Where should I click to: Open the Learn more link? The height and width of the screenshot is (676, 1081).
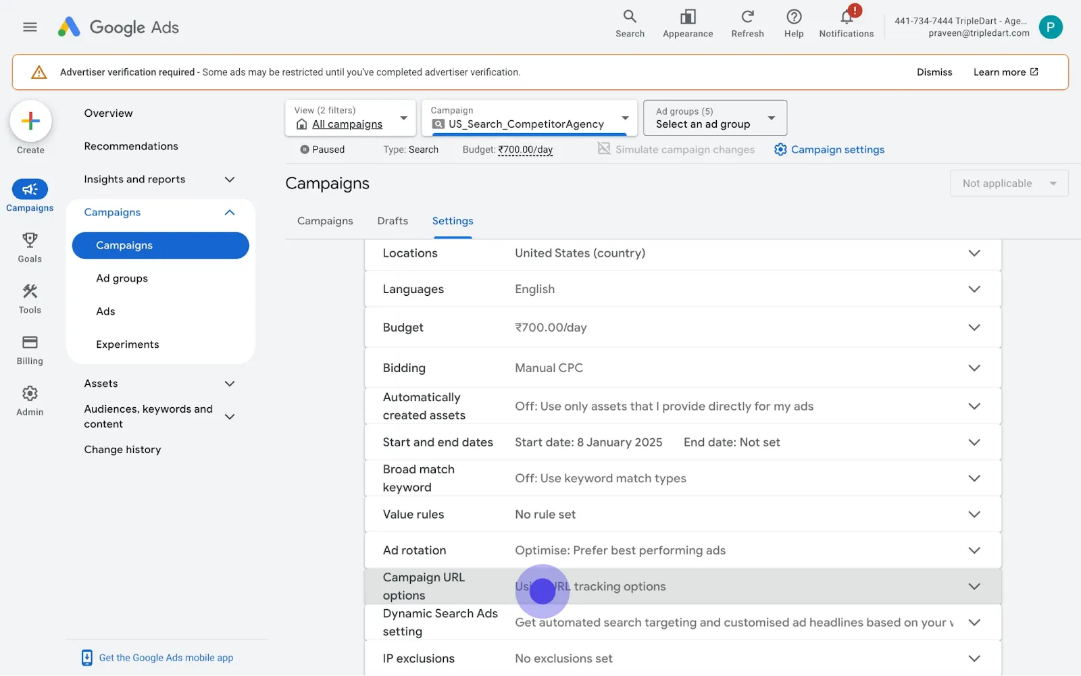(x=1005, y=72)
